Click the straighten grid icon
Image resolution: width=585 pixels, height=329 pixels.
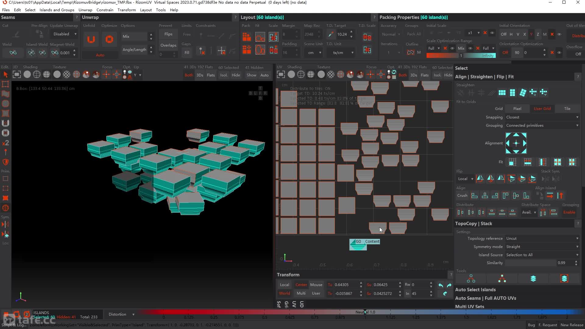[502, 93]
